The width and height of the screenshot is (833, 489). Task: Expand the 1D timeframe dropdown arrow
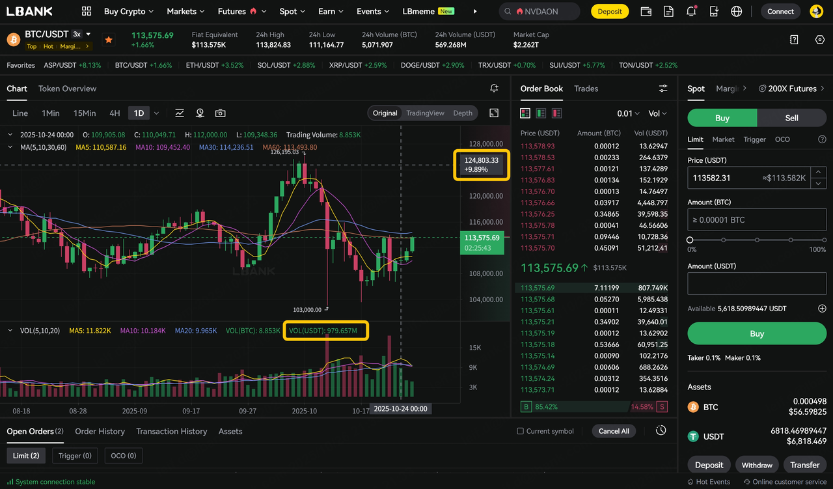click(x=156, y=113)
